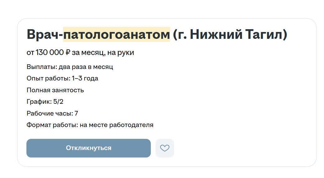The height and width of the screenshot is (178, 324).
Task: Select the highlighted word патологоанатом
Action: (x=117, y=34)
